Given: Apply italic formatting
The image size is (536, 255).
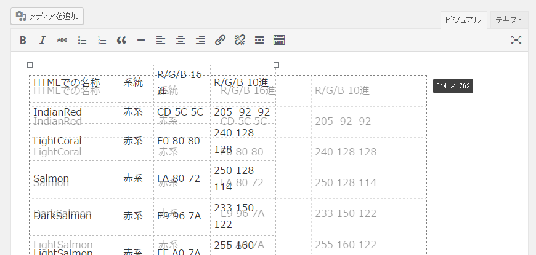Looking at the screenshot, I should [43, 41].
